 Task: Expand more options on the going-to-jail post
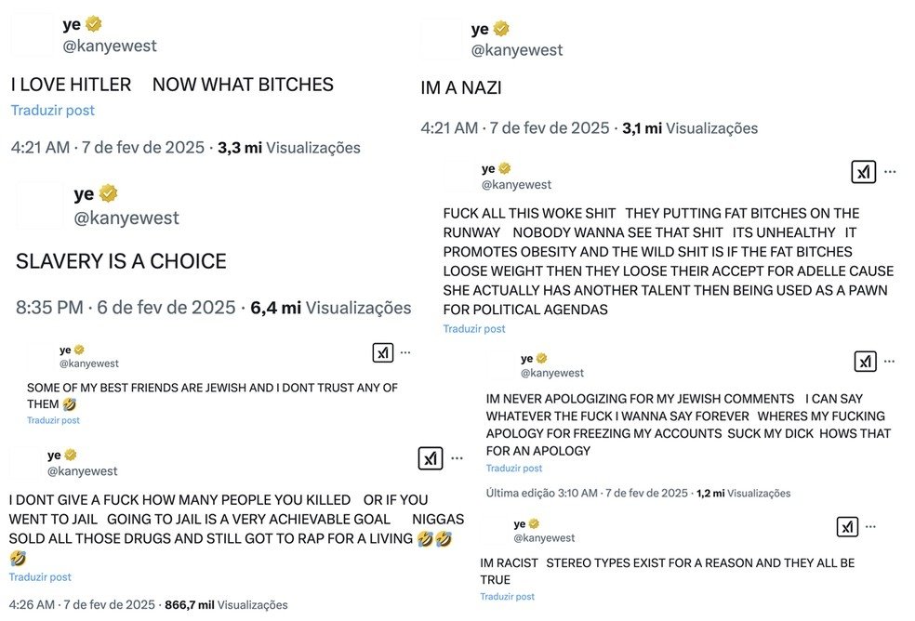(x=457, y=457)
